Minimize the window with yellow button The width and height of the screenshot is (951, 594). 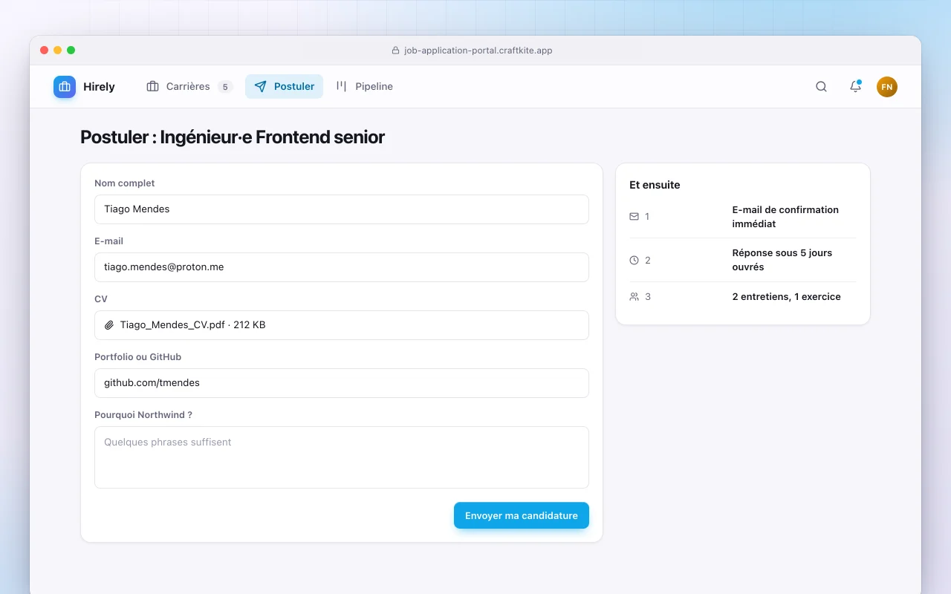coord(58,50)
